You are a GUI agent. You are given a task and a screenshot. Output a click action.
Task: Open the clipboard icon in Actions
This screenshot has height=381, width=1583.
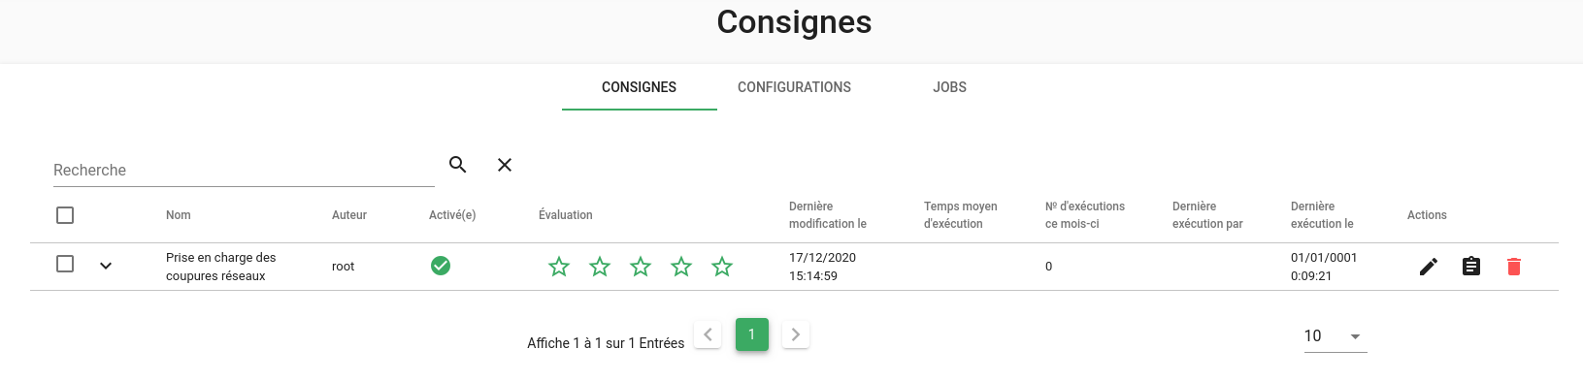pyautogui.click(x=1471, y=266)
